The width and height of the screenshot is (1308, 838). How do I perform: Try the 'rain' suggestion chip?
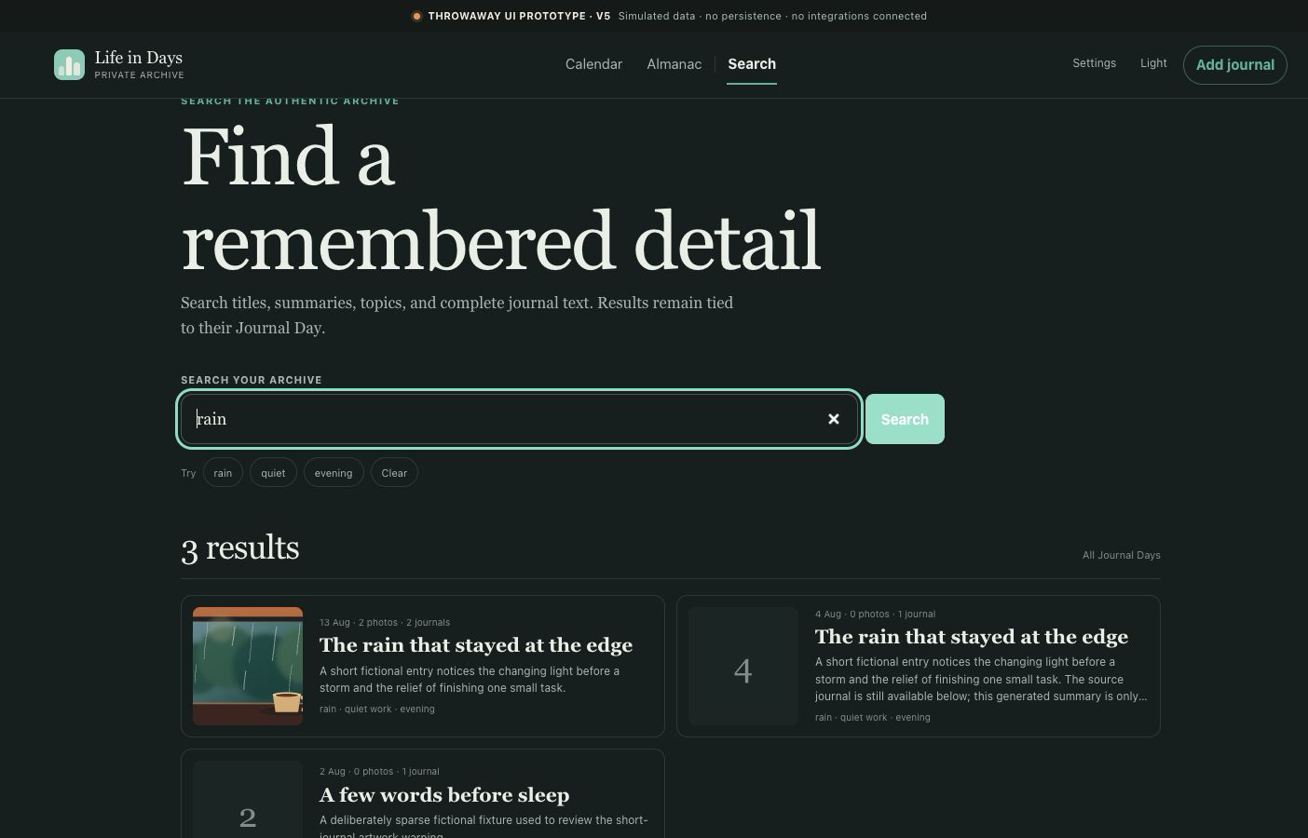click(223, 473)
